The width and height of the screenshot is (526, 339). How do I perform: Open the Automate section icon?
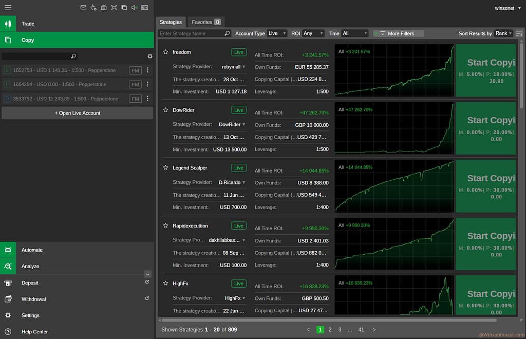[8, 250]
